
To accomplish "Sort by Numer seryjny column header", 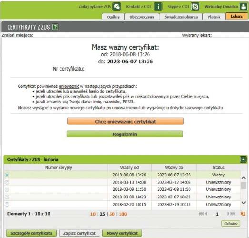I will click(59, 167).
